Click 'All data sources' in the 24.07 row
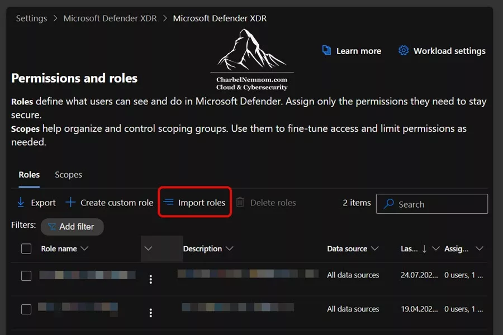503x335 pixels. click(353, 275)
